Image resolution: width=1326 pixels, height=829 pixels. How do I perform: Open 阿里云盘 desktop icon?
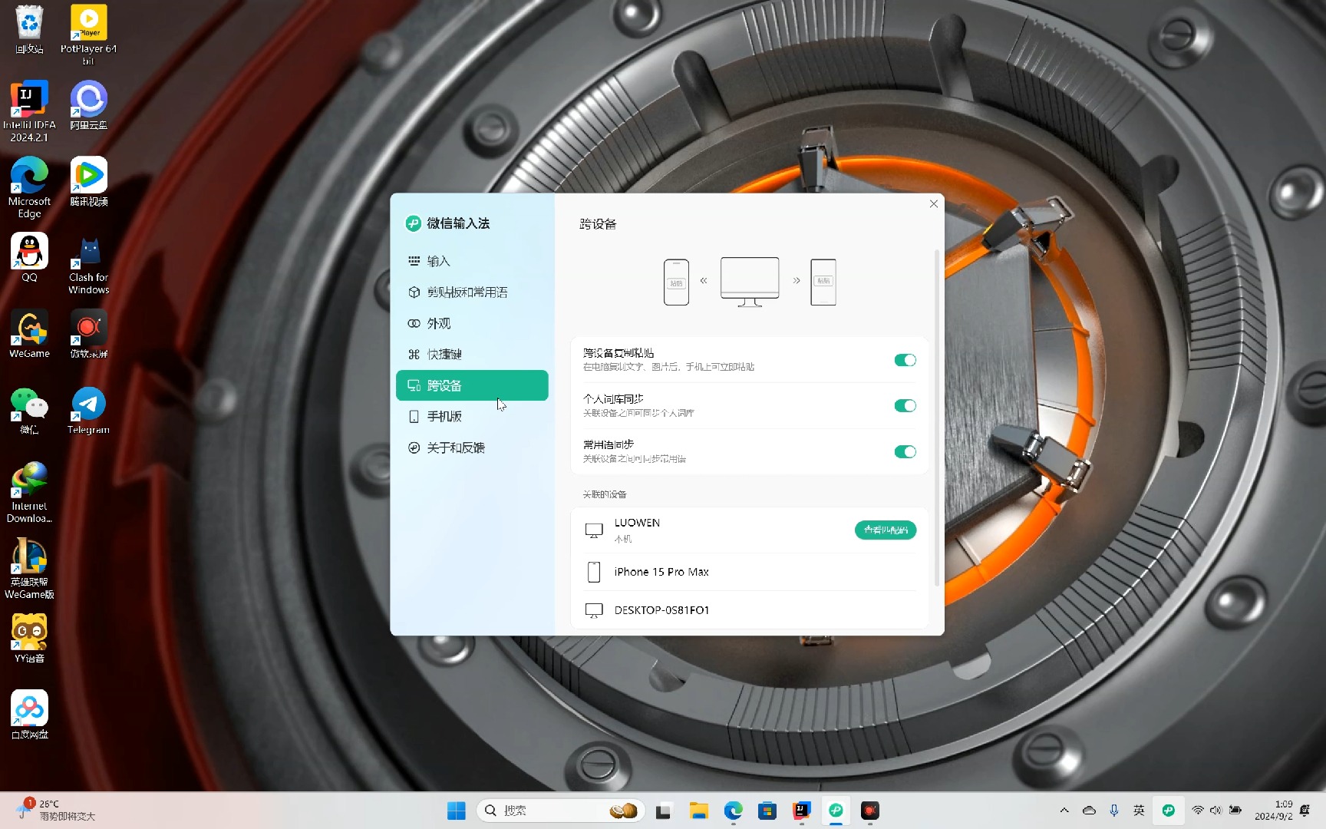pyautogui.click(x=88, y=105)
